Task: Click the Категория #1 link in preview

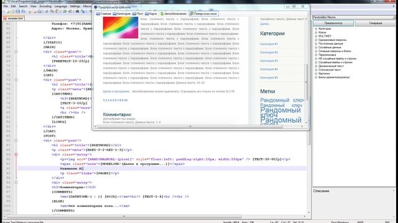Action: (269, 44)
